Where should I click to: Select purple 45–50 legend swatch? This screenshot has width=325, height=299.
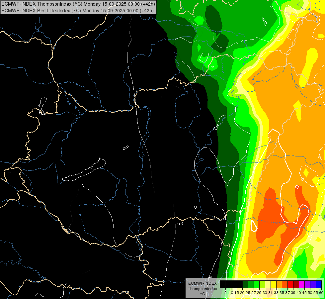[307, 284]
